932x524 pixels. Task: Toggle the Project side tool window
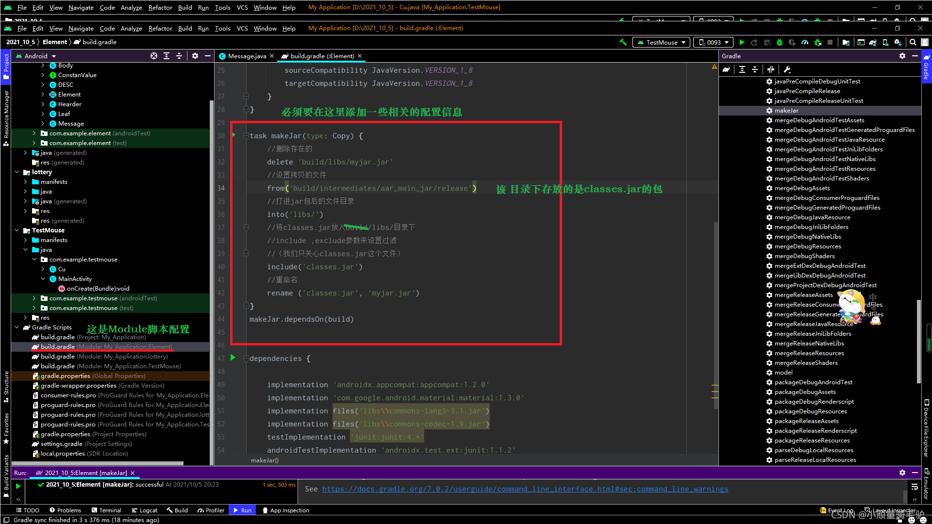[x=6, y=66]
